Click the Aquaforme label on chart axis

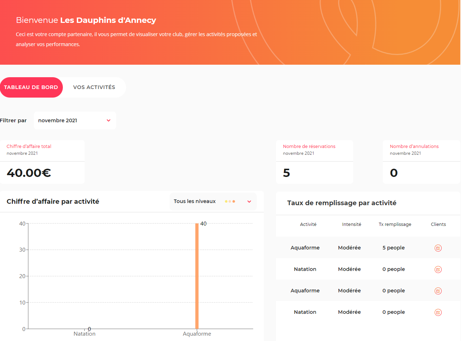[197, 334]
